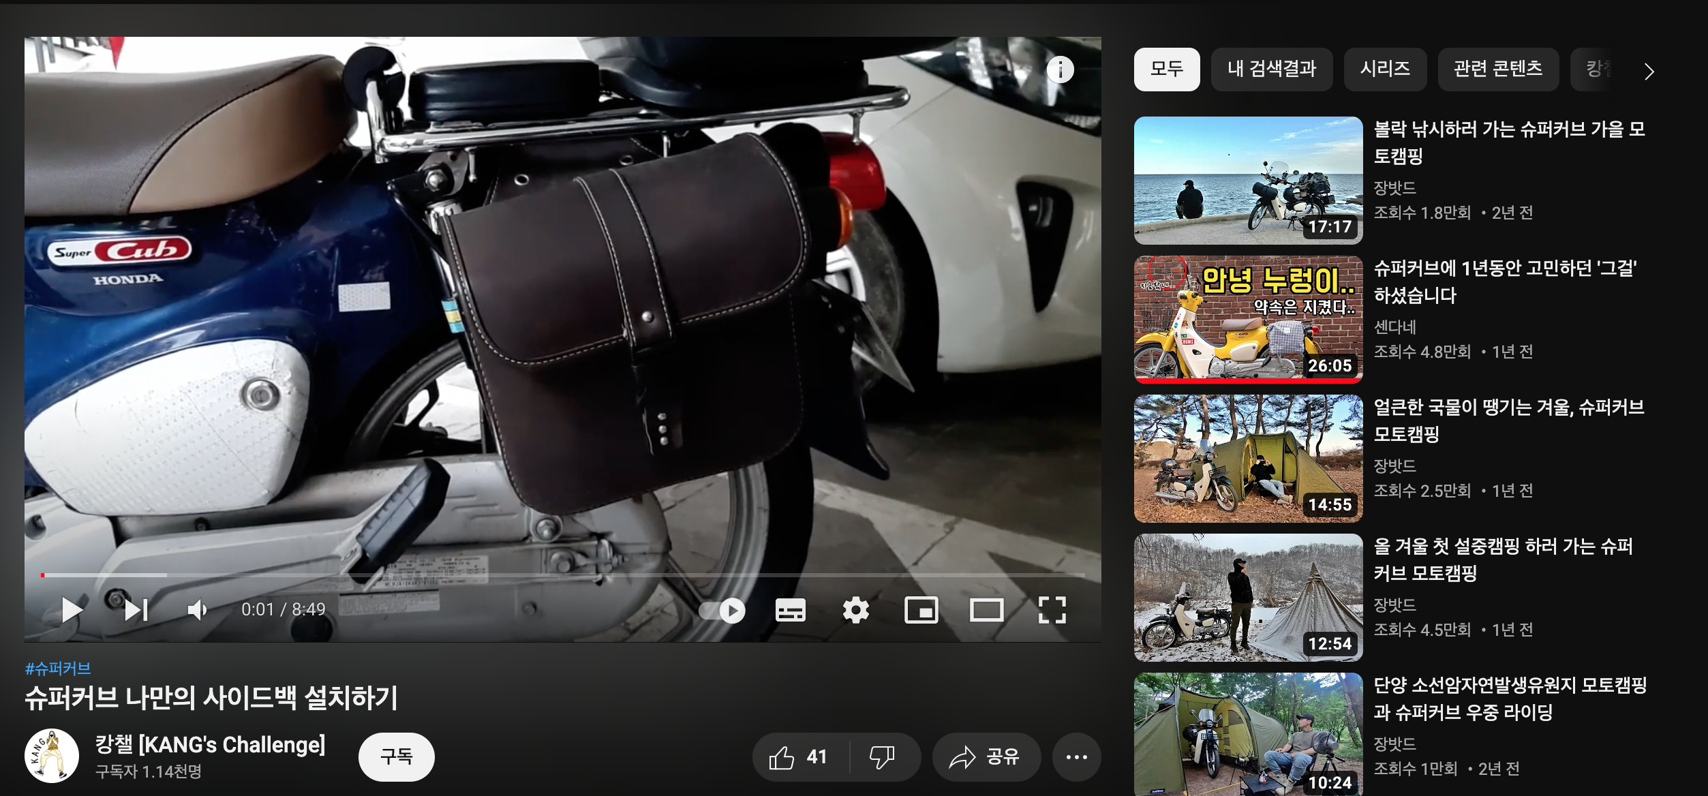Image resolution: width=1708 pixels, height=796 pixels.
Task: Dislike the video with thumbs down
Action: [883, 757]
